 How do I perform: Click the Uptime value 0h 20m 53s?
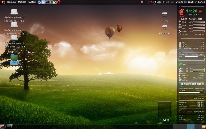pos(200,35)
